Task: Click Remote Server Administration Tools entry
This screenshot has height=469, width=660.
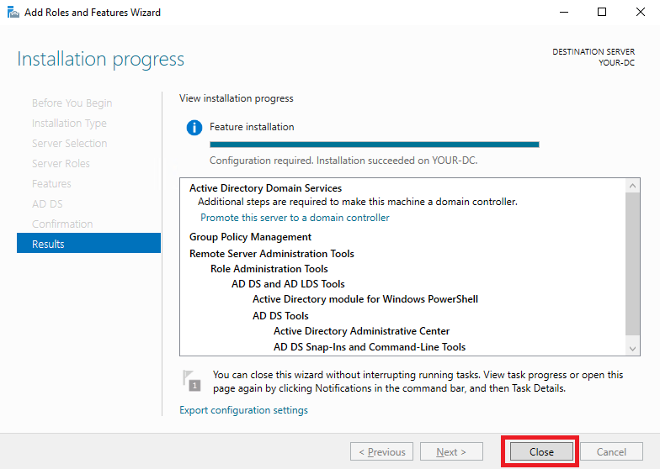Action: (271, 254)
